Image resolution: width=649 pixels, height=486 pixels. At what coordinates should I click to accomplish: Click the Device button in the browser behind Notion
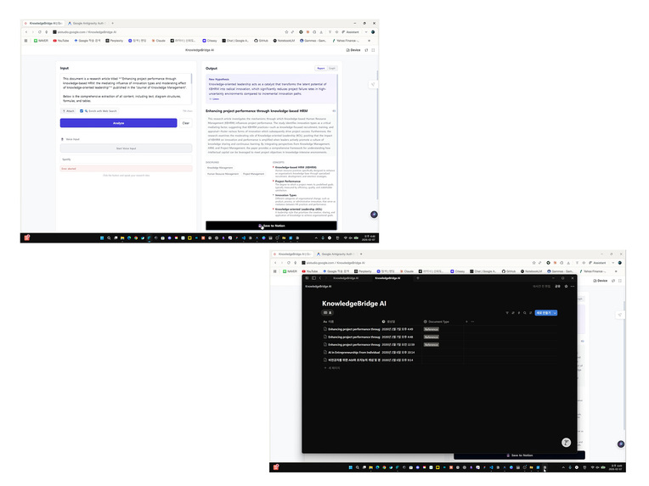click(x=601, y=281)
